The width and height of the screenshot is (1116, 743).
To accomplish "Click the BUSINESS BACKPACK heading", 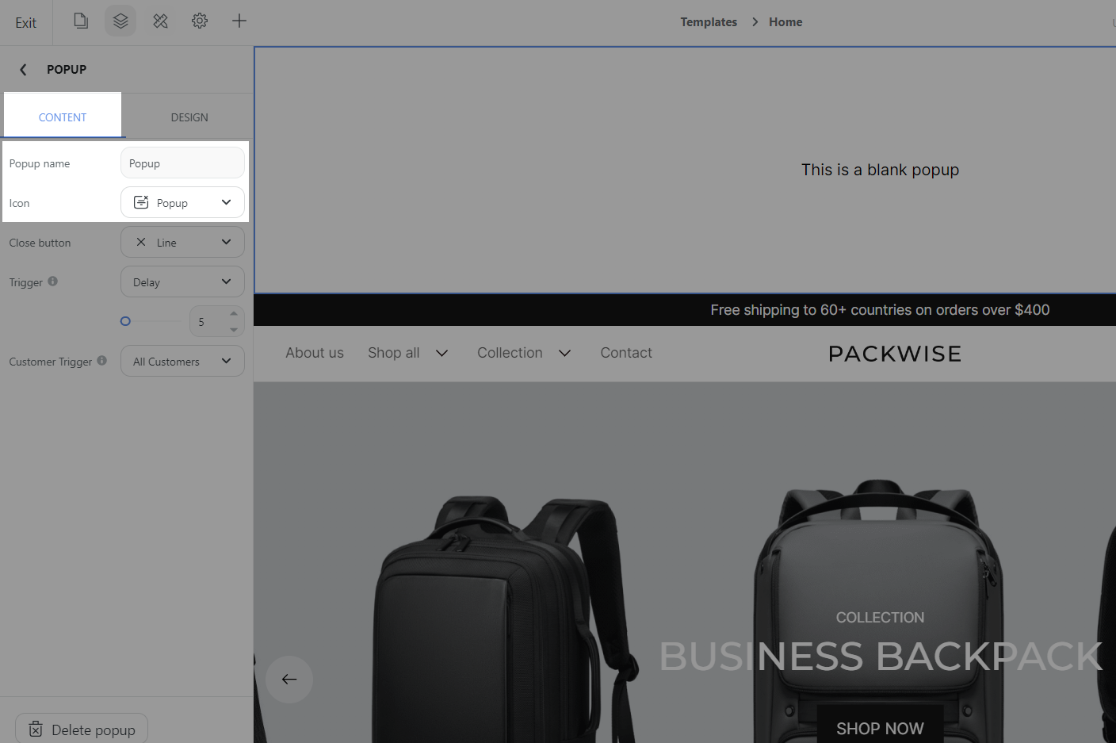I will [881, 657].
